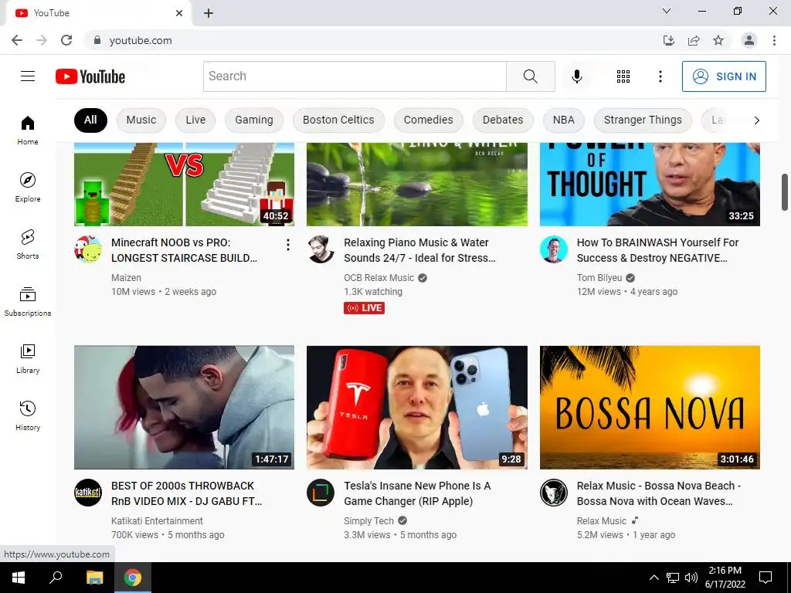The image size is (791, 593).
Task: Open the Power of Thought thumbnail
Action: [x=650, y=185]
